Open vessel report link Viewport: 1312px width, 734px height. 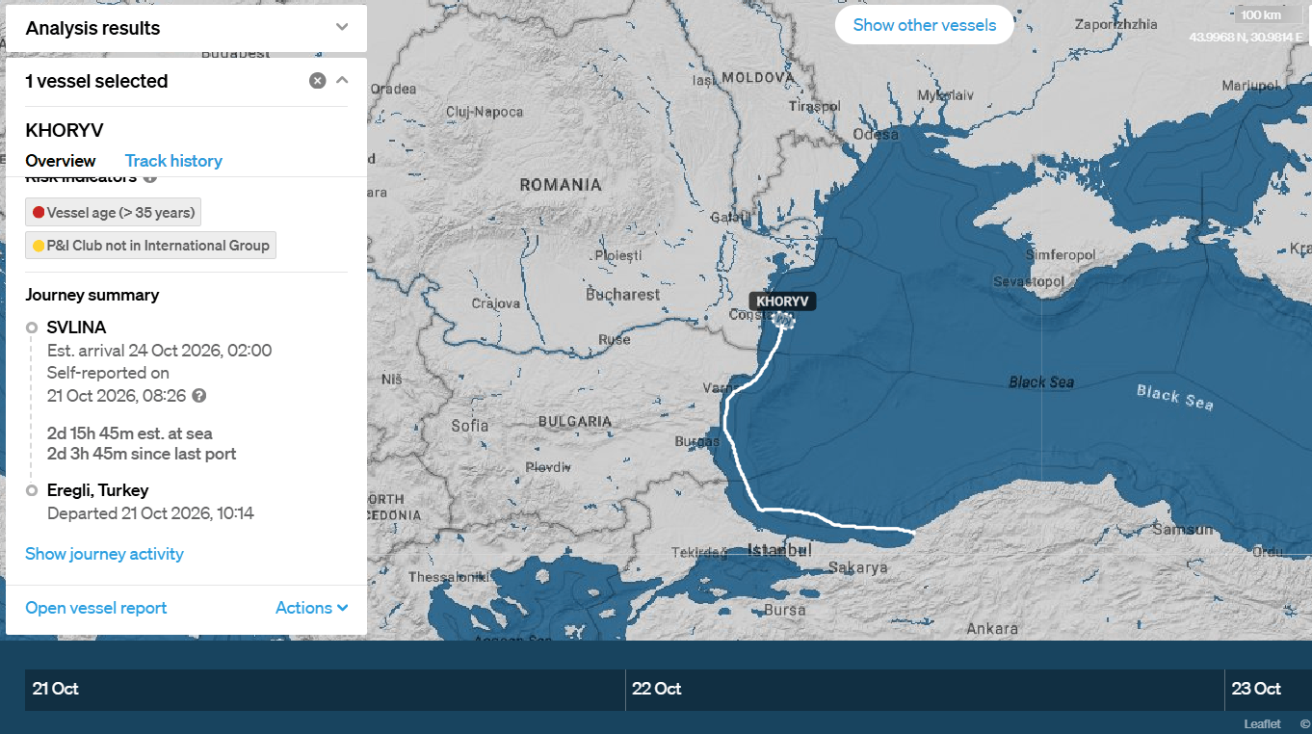pyautogui.click(x=96, y=608)
